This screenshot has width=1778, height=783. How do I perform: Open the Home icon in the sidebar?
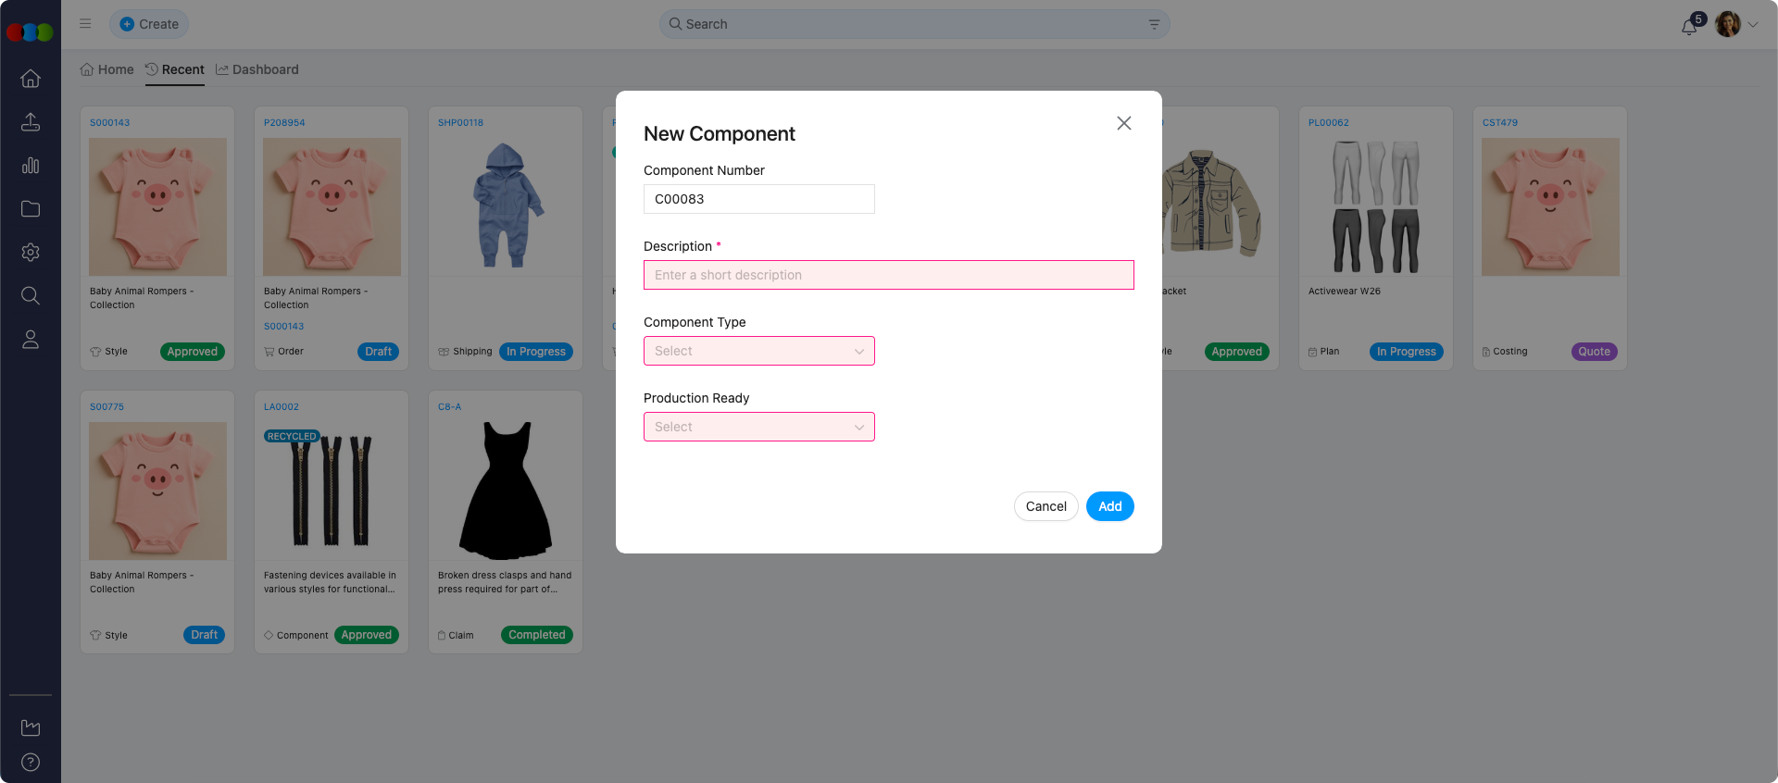click(31, 79)
